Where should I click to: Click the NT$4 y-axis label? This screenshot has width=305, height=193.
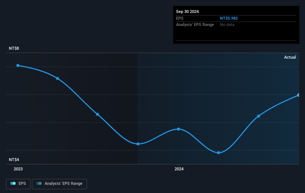click(x=14, y=160)
